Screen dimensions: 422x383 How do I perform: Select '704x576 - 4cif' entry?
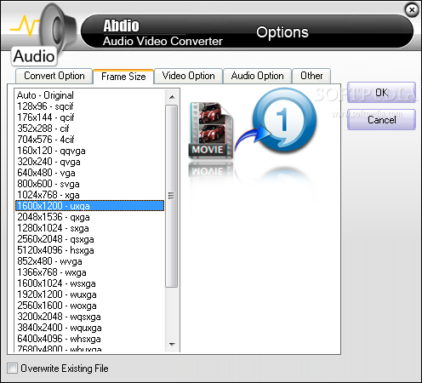[89, 140]
